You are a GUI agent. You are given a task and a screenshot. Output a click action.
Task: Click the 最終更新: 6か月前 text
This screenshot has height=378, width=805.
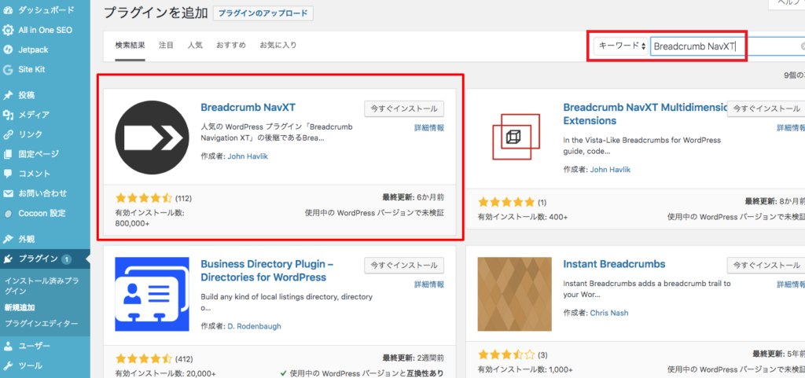413,197
